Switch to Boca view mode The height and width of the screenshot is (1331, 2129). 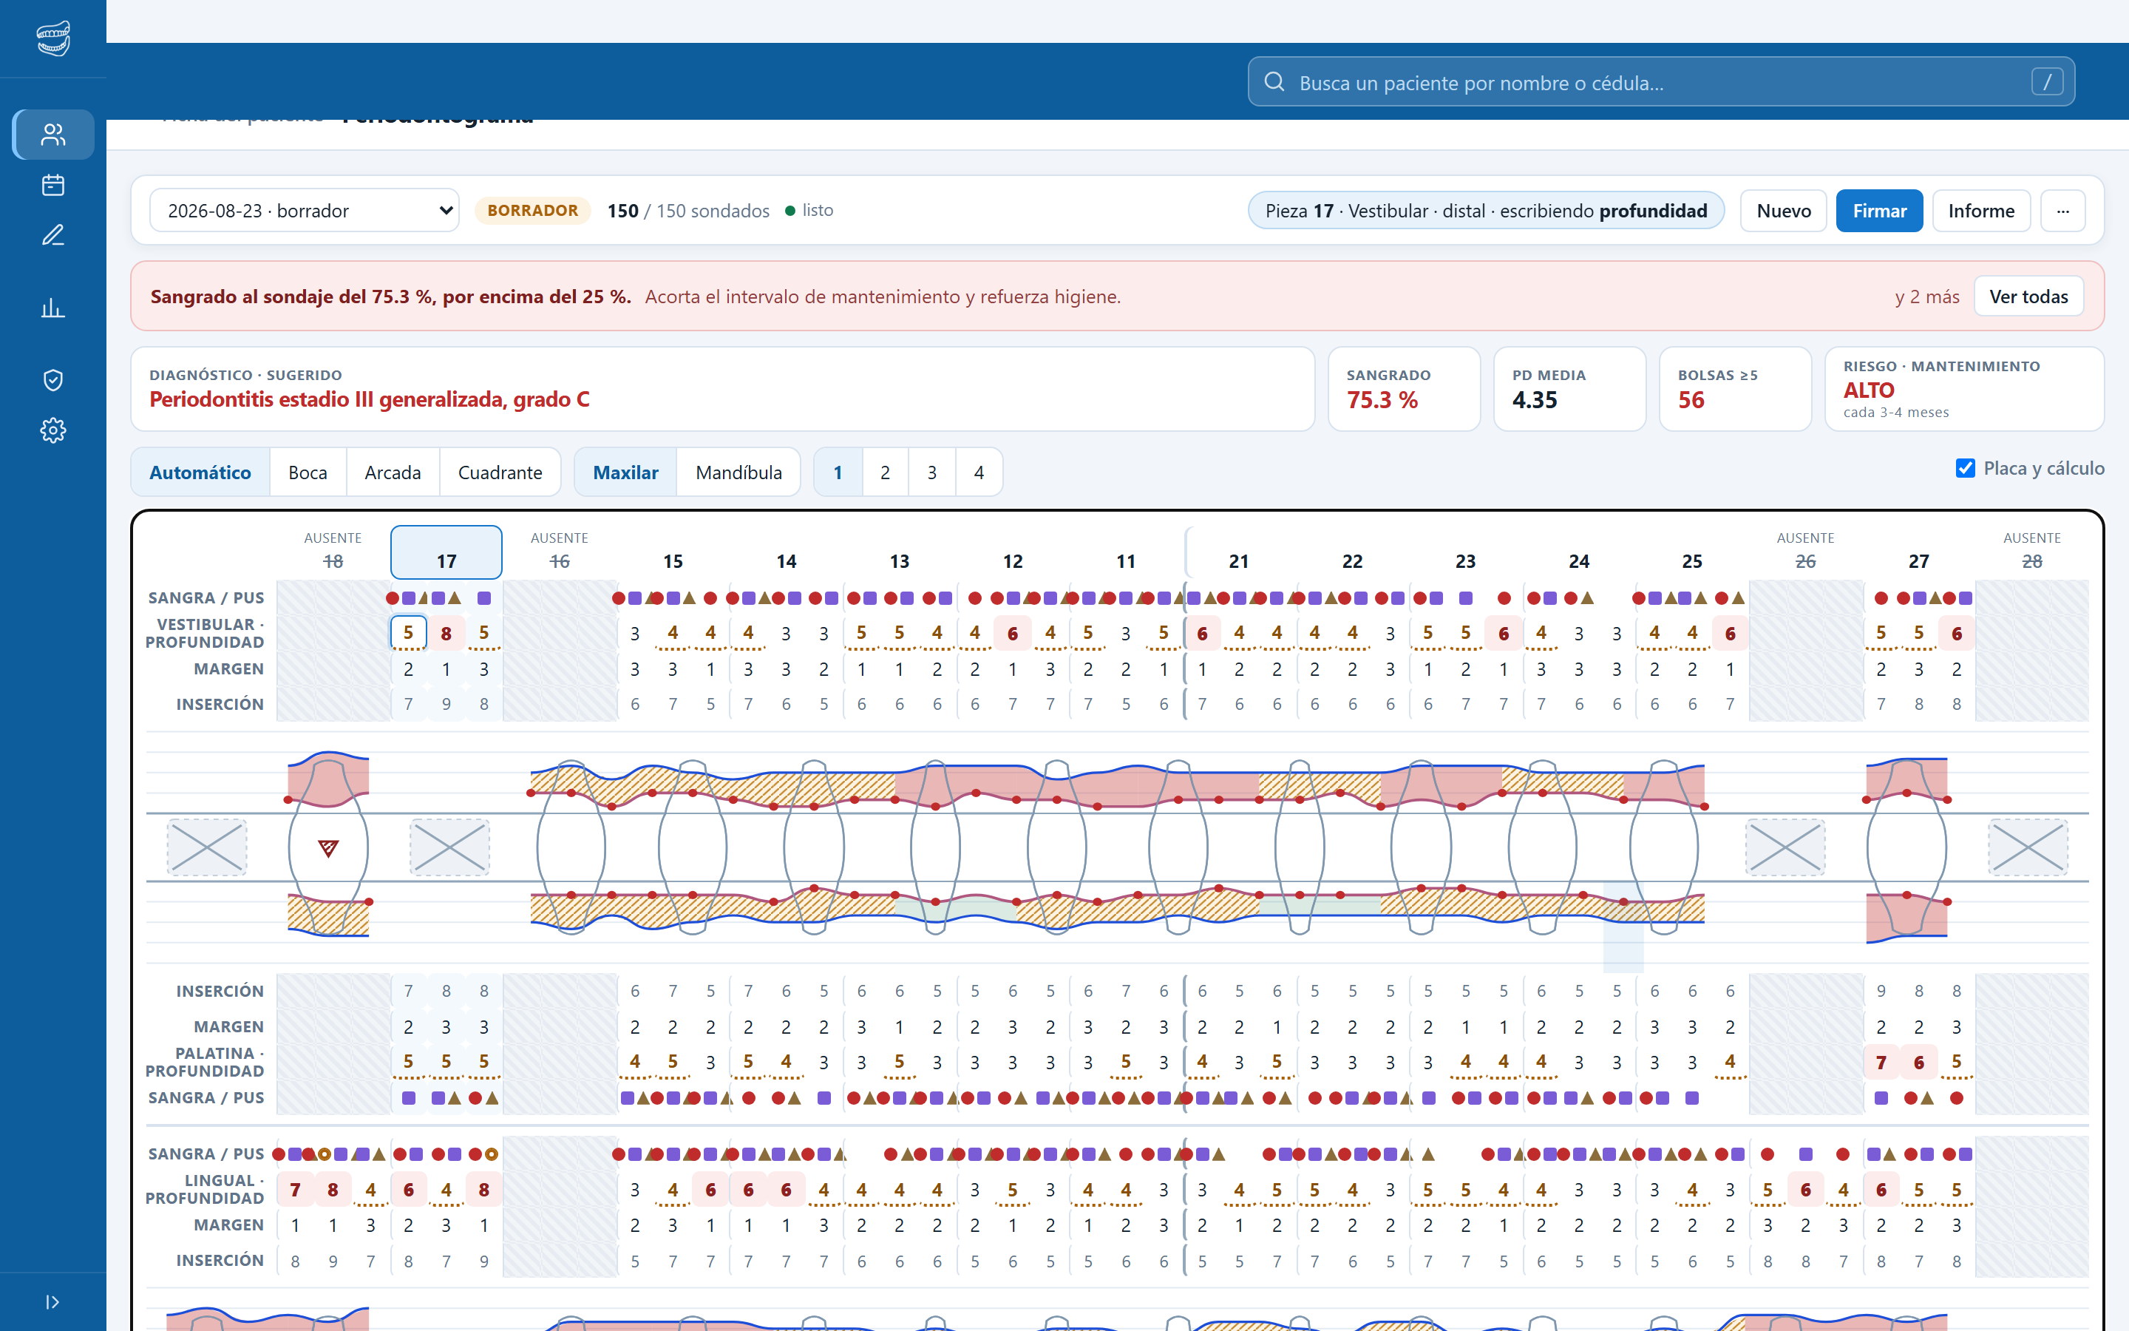pos(308,473)
